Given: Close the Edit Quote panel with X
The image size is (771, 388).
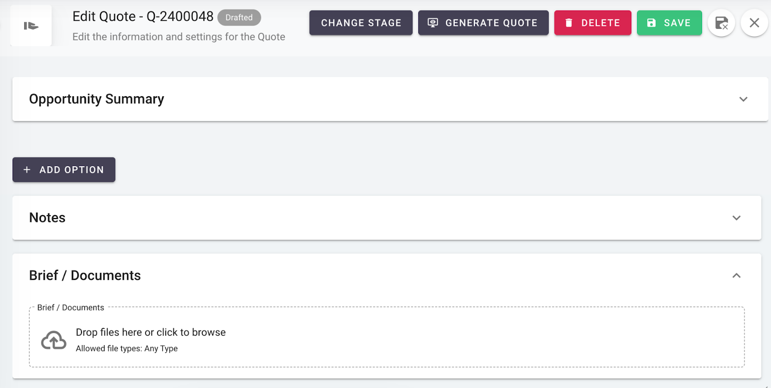Looking at the screenshot, I should (x=754, y=23).
